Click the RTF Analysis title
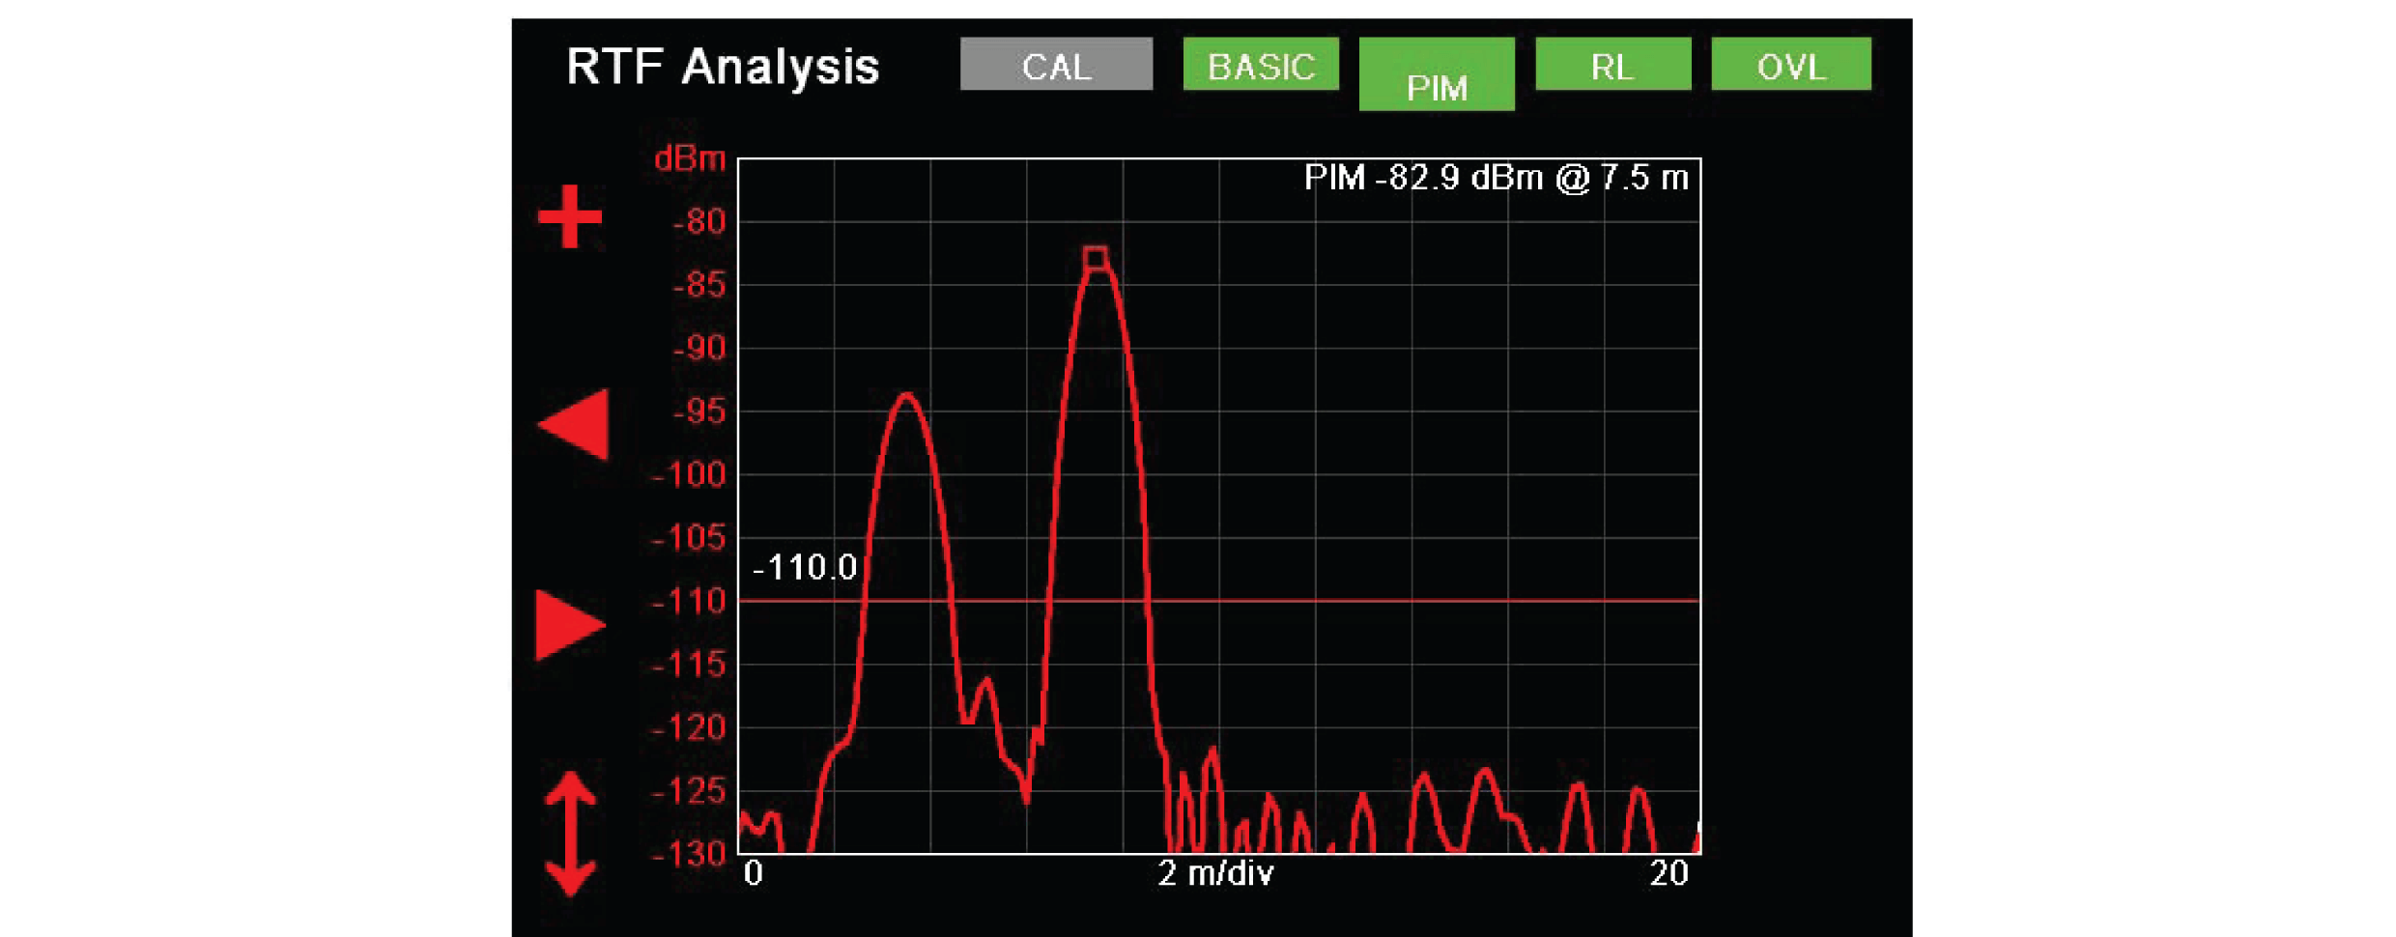Image resolution: width=2396 pixels, height=937 pixels. 723,67
